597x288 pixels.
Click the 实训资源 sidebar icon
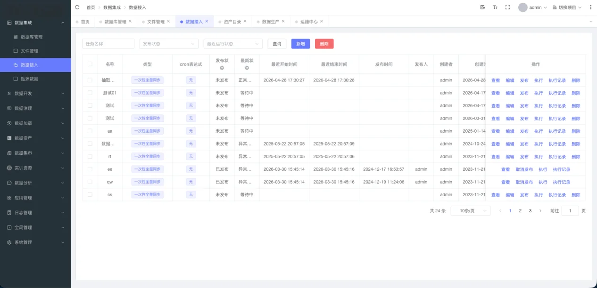9,168
